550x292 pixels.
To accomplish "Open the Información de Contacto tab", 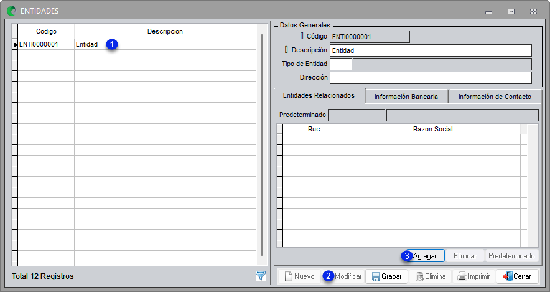I will [x=495, y=97].
